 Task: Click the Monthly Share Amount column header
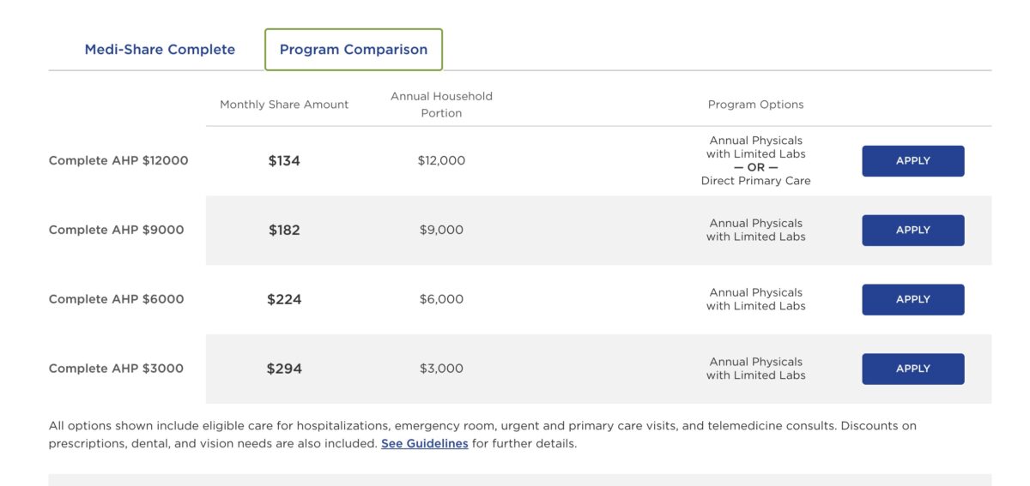click(x=284, y=105)
